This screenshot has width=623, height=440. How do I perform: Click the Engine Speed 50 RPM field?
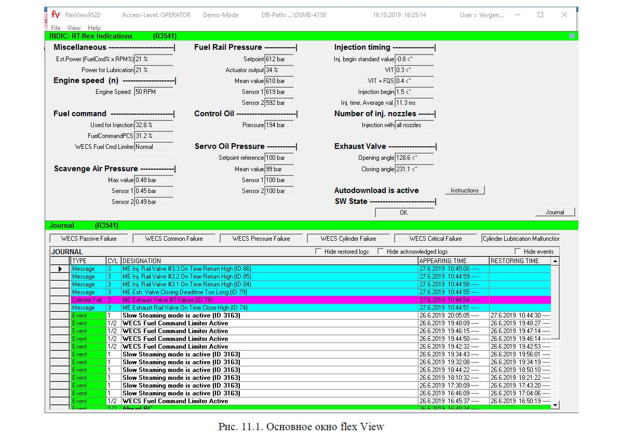click(x=154, y=92)
